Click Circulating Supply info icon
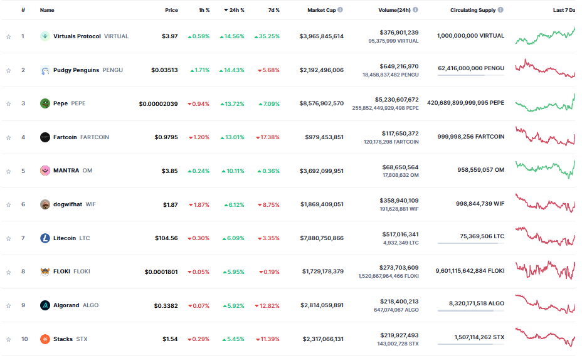582x358 pixels. coord(500,10)
